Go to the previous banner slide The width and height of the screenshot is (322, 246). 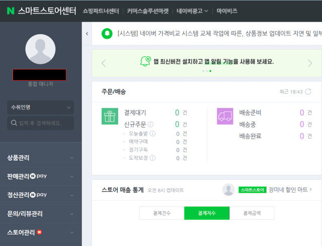click(104, 63)
